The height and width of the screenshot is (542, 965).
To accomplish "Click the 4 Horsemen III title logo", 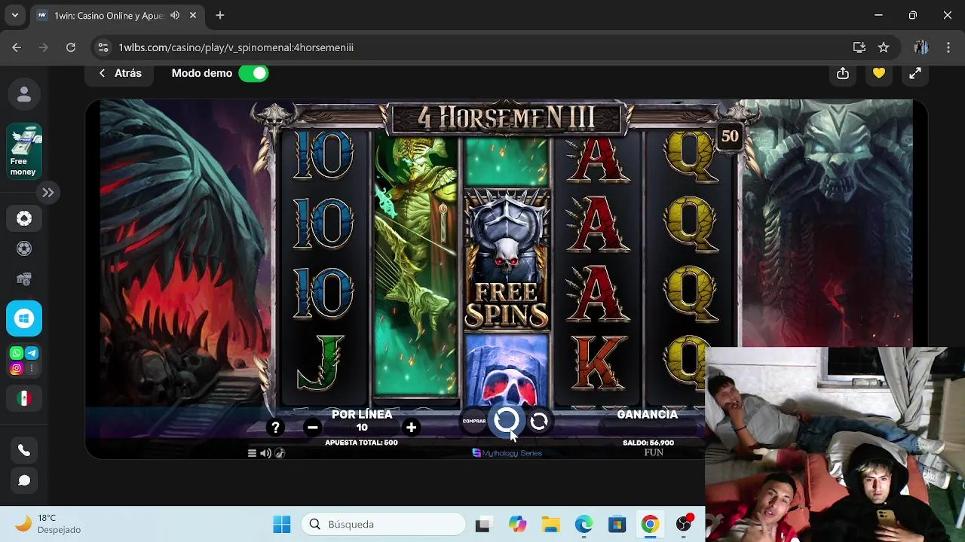I will click(506, 118).
